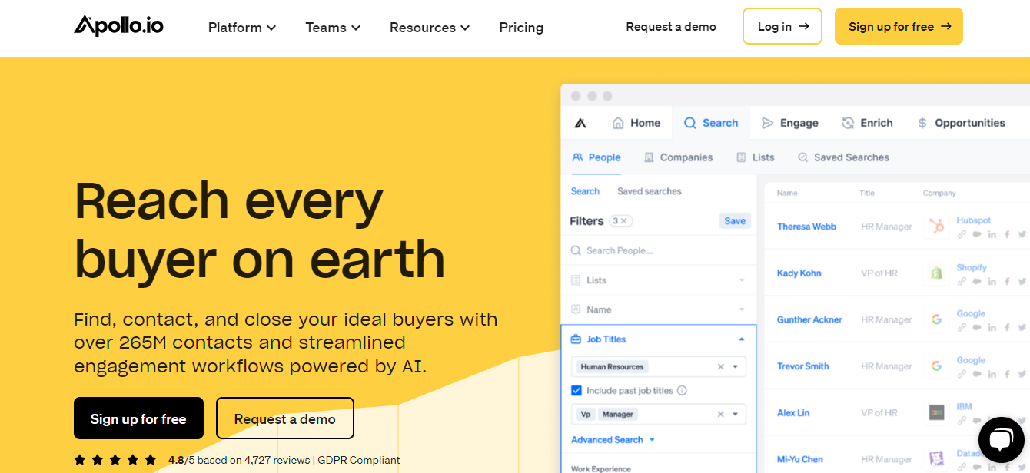
Task: Click the Human Resources tag chip
Action: [613, 367]
